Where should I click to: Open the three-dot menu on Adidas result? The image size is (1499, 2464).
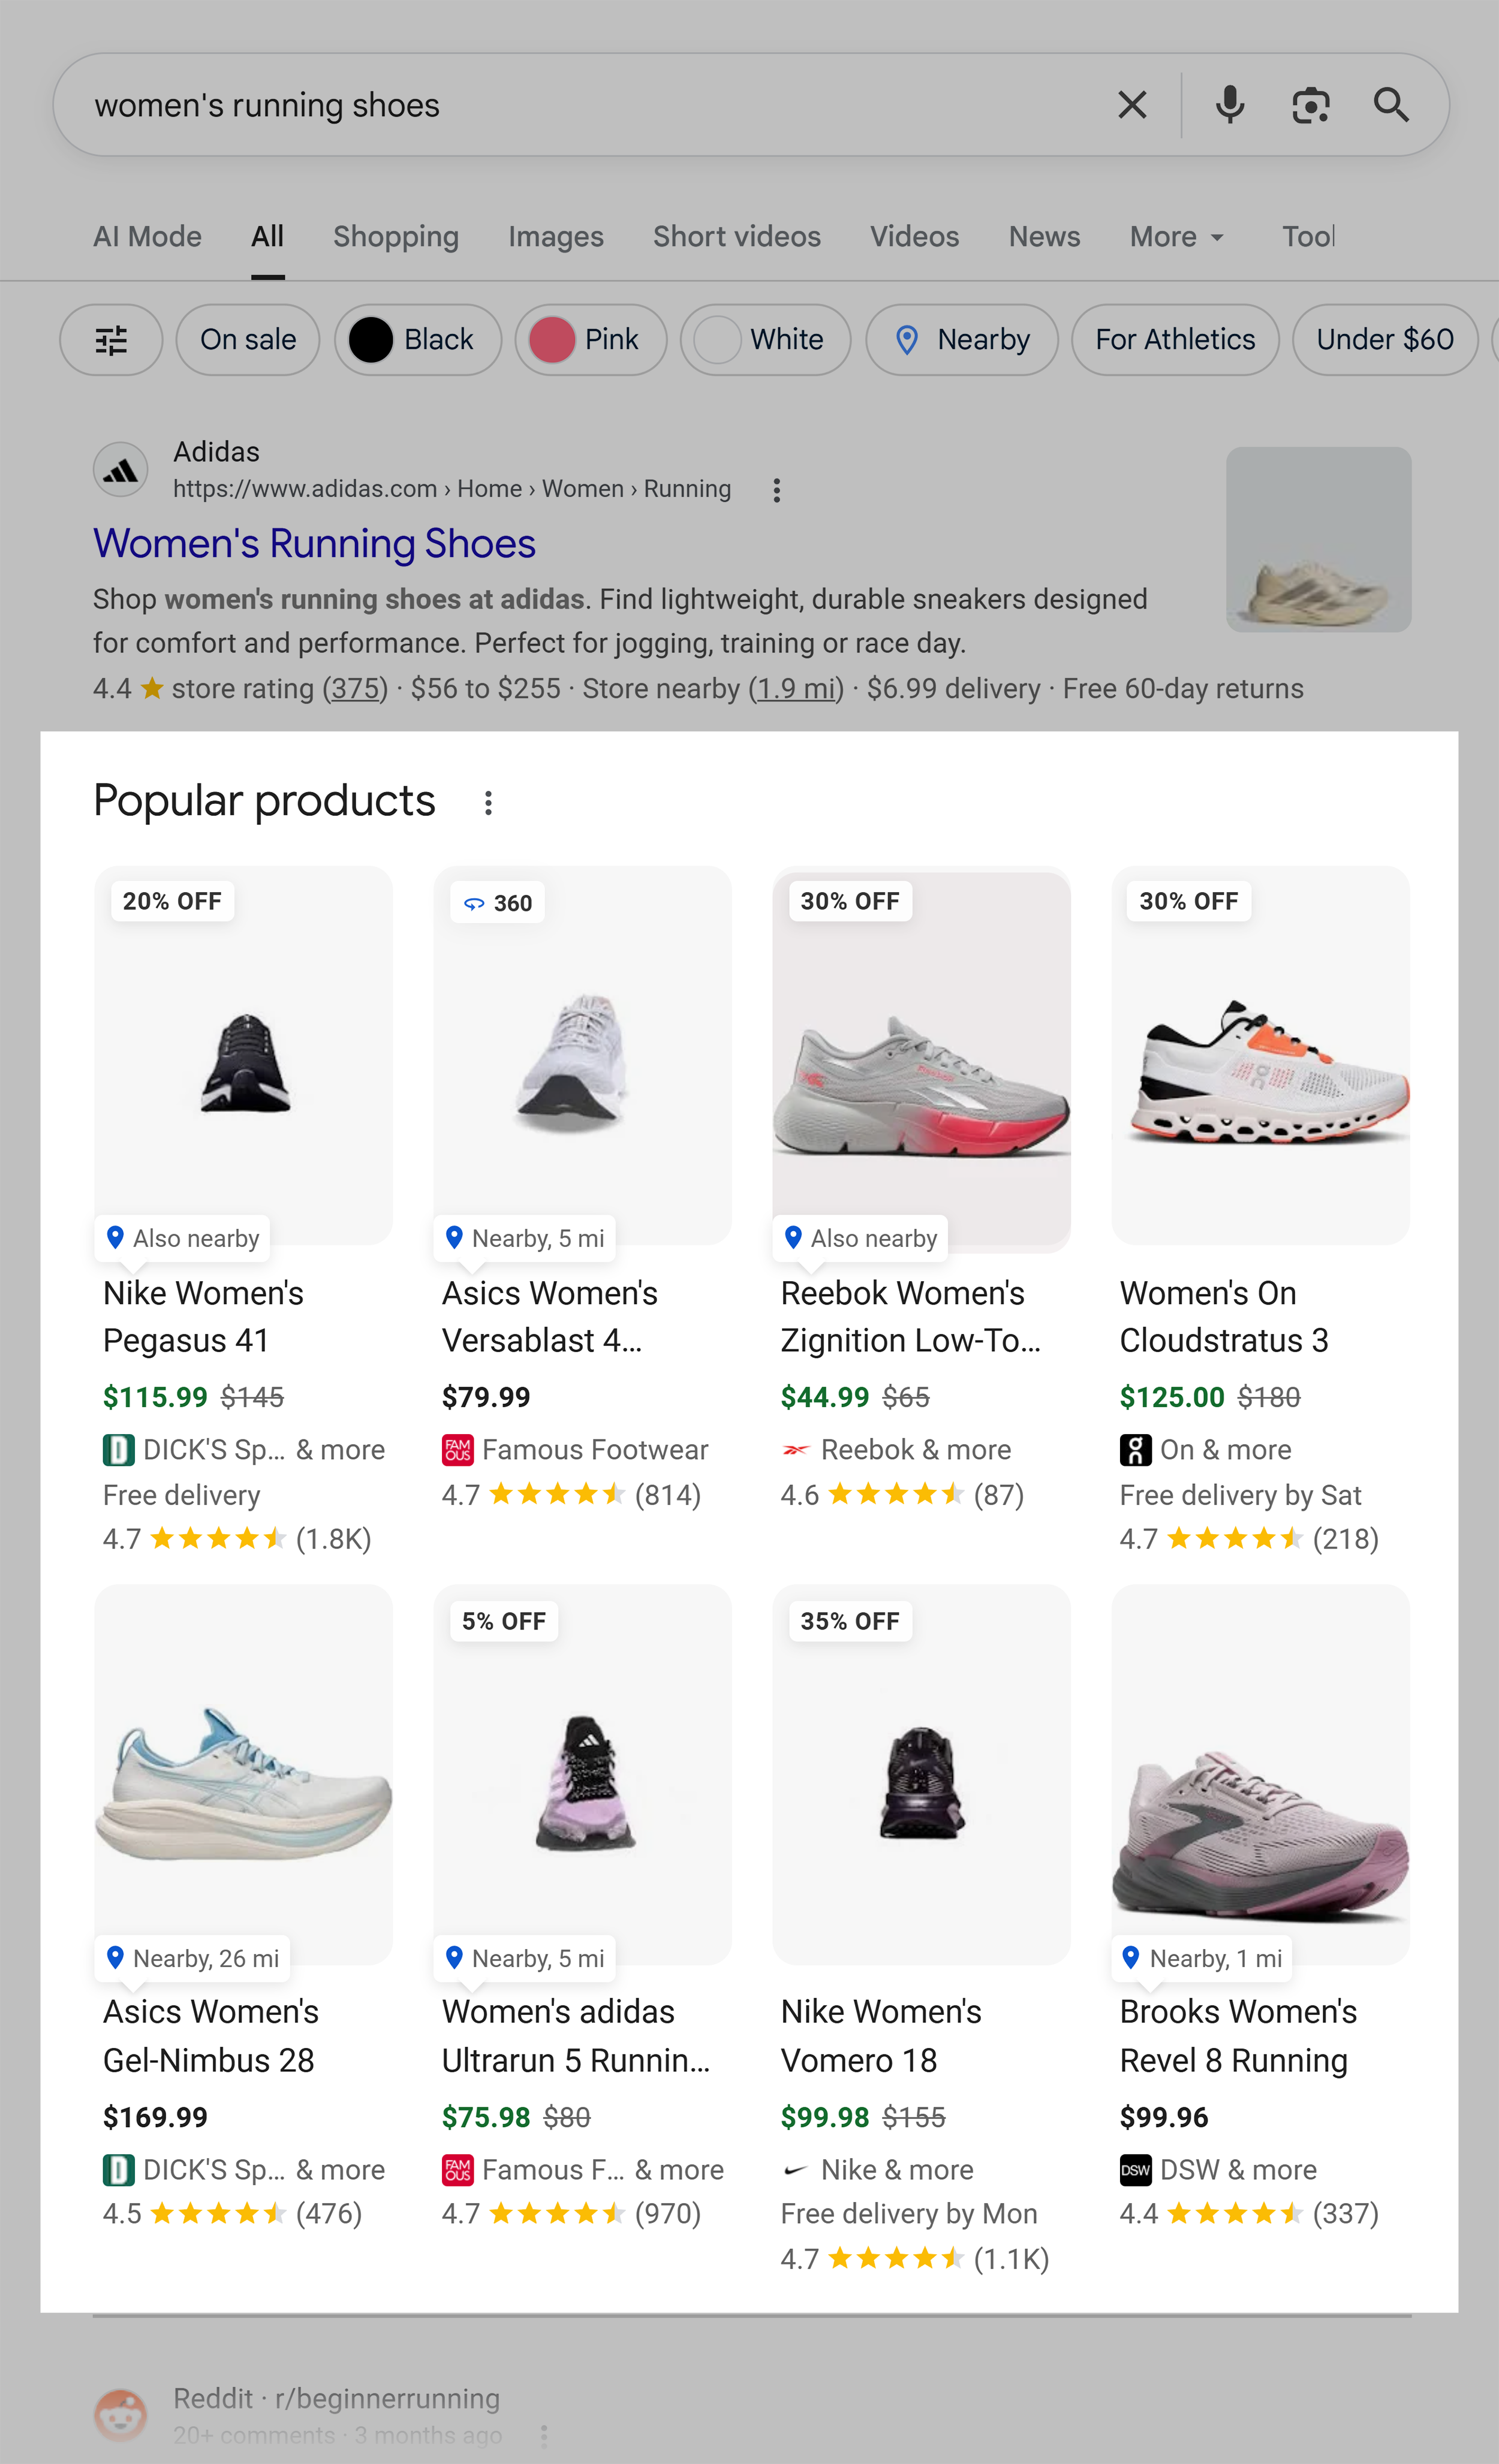pyautogui.click(x=777, y=490)
